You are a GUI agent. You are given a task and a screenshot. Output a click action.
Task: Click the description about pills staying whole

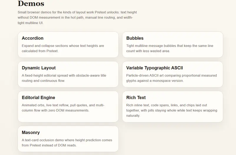(x=171, y=110)
